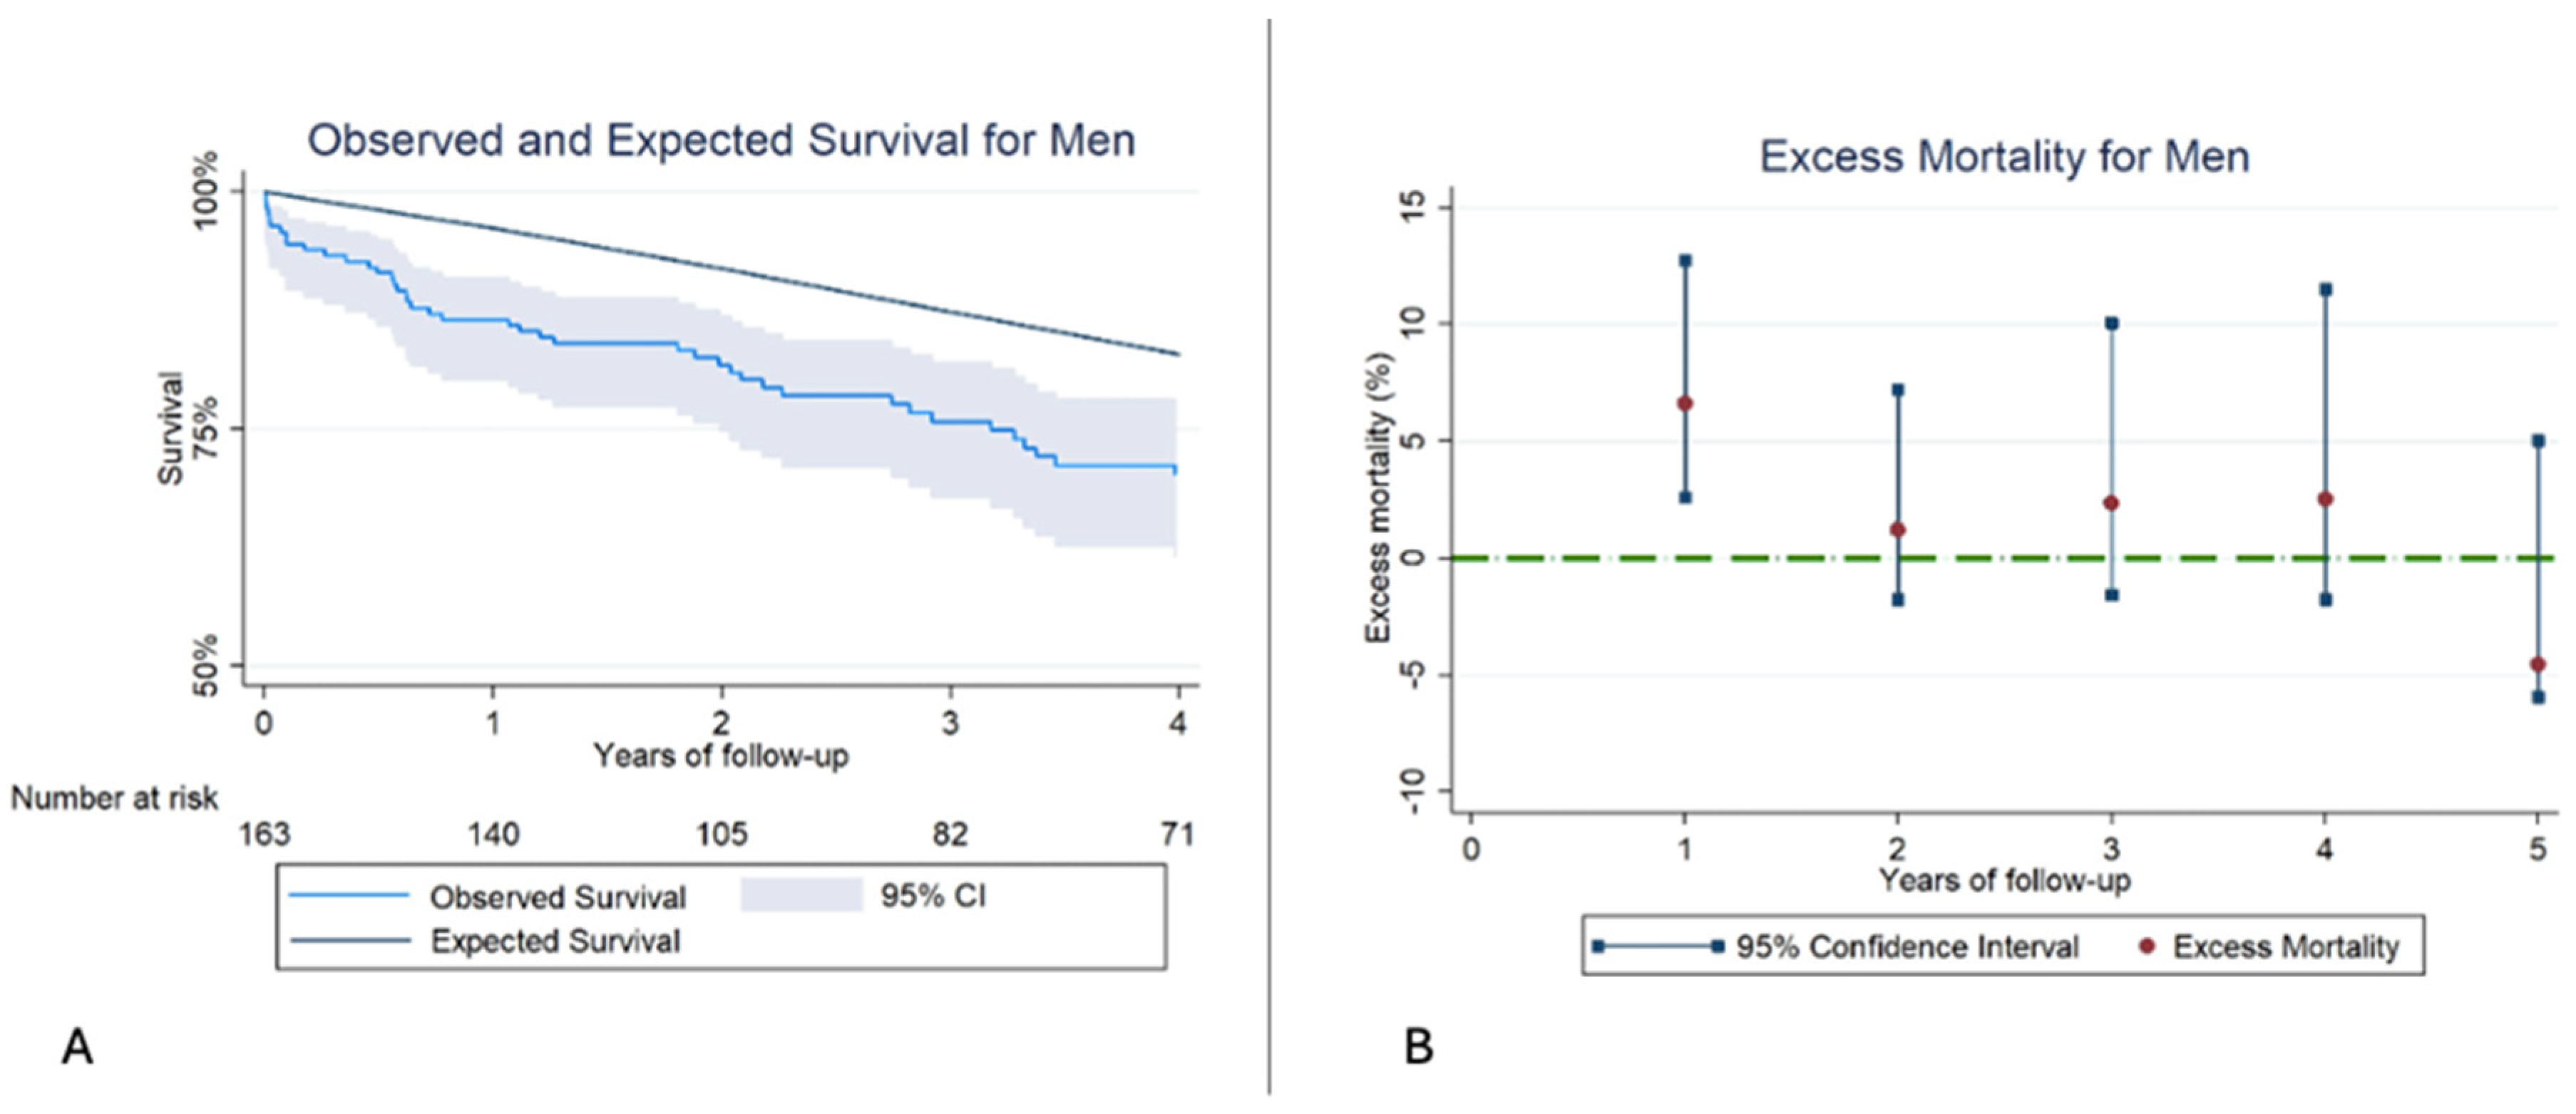Click the red excess mortality dot at year 3
The height and width of the screenshot is (1114, 2576).
[2111, 503]
